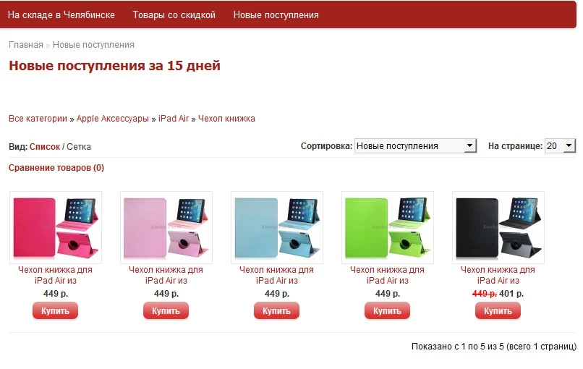Expand the Сортировка dropdown
The width and height of the screenshot is (583, 369).
click(x=415, y=146)
